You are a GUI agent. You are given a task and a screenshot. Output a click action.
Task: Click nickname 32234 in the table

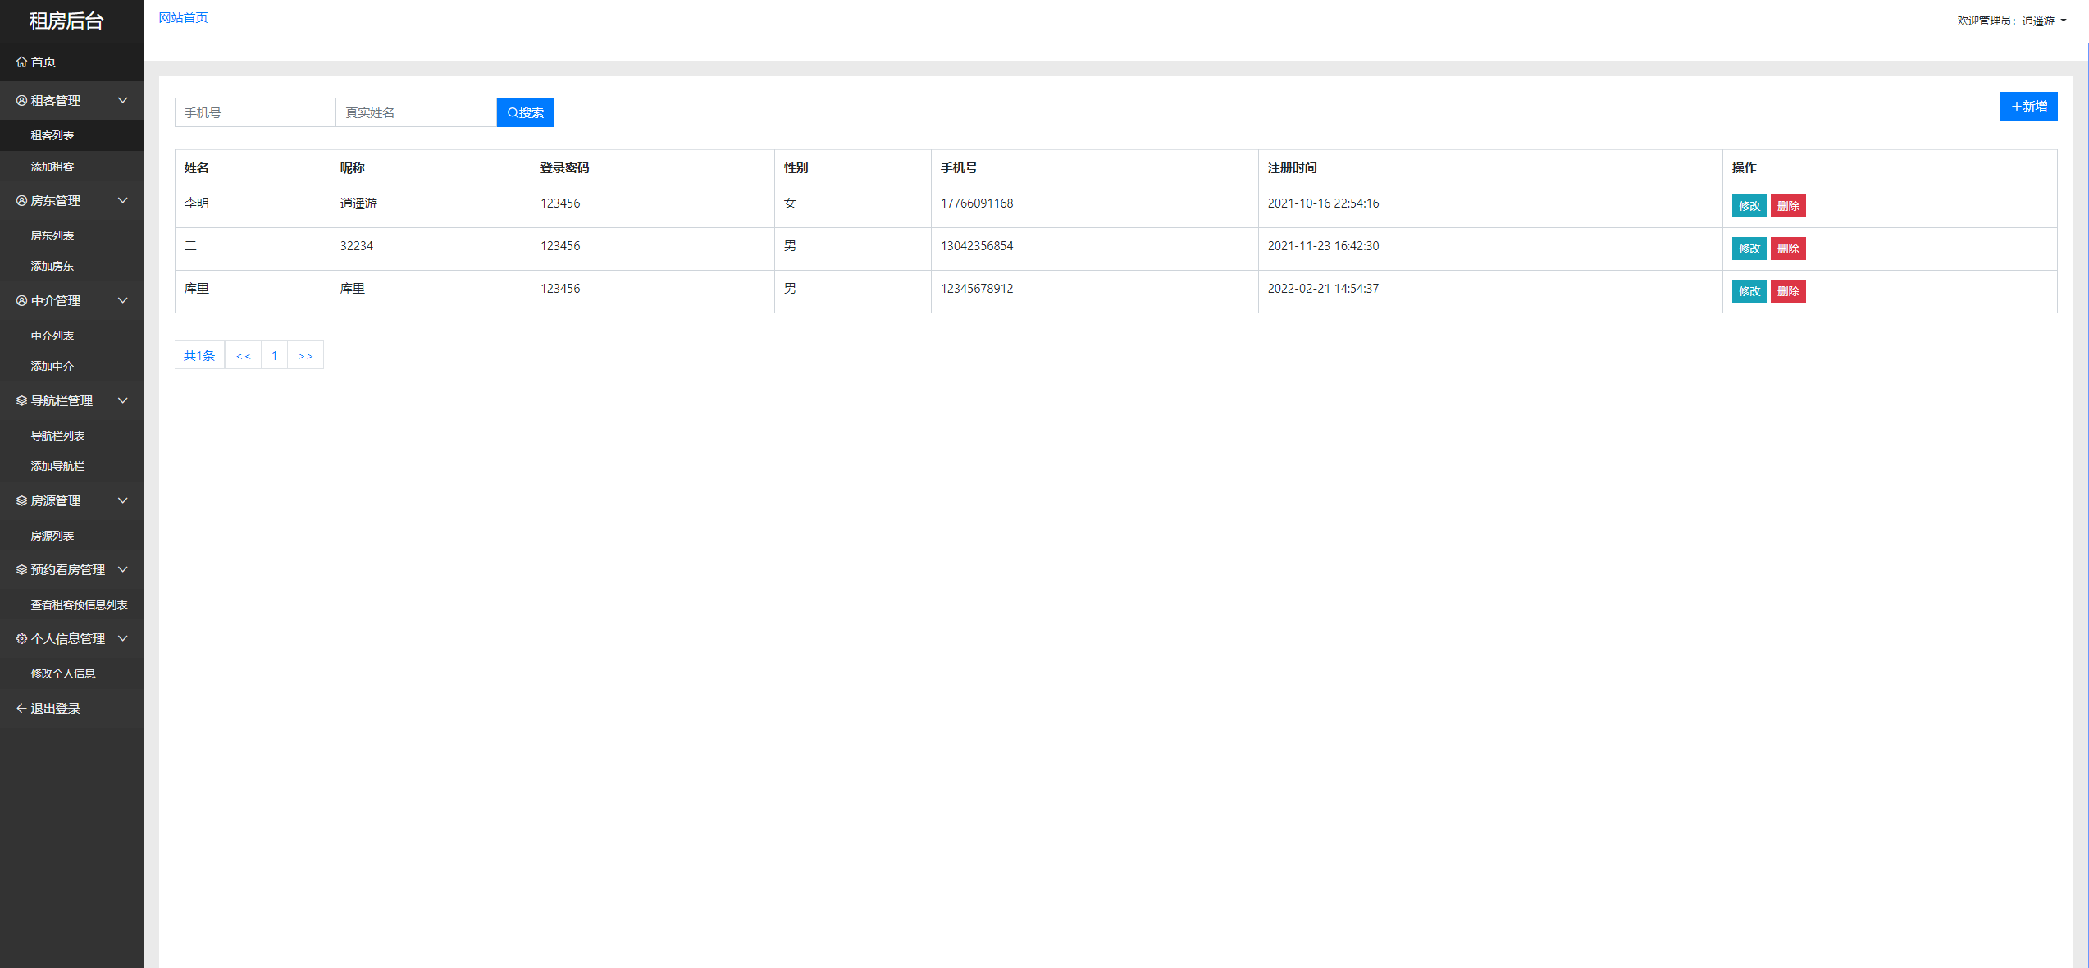[356, 246]
